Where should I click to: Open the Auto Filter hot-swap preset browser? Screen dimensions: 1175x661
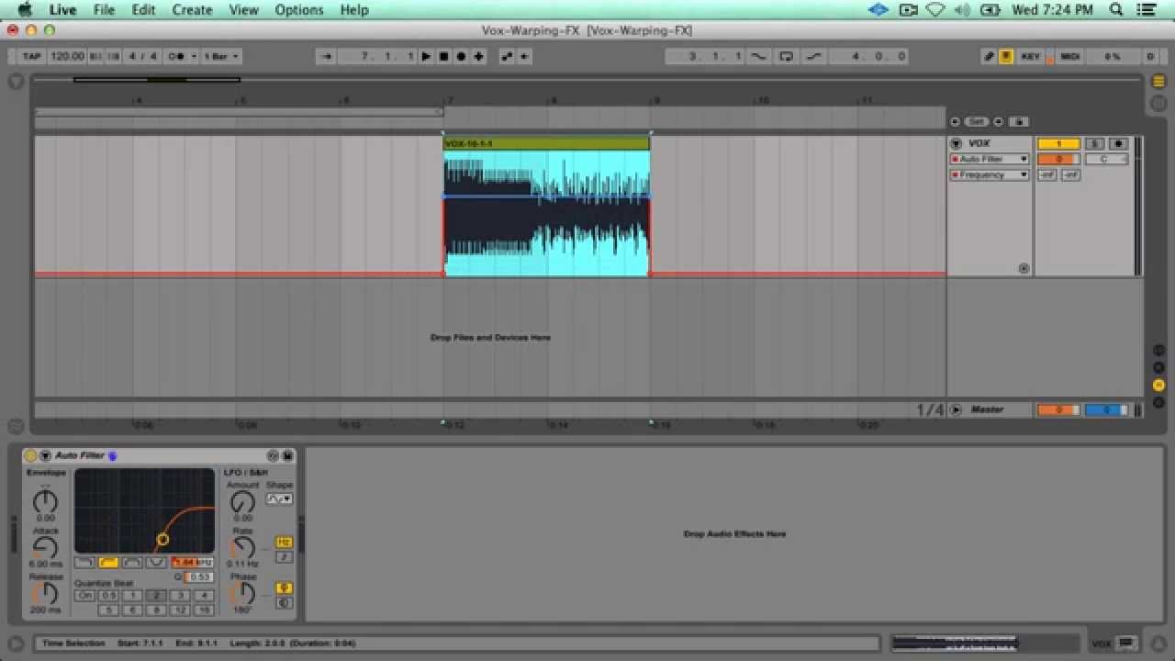(45, 455)
